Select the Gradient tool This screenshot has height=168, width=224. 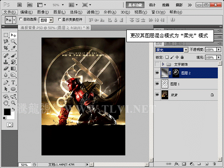[x=13, y=69]
